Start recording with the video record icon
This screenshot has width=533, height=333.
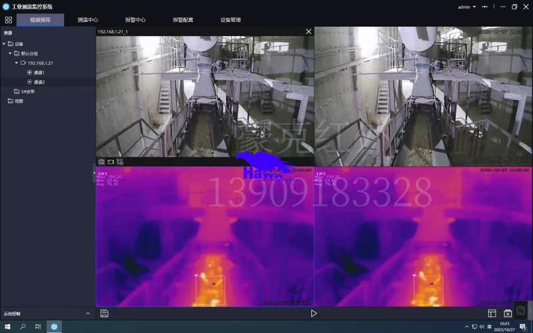111,161
